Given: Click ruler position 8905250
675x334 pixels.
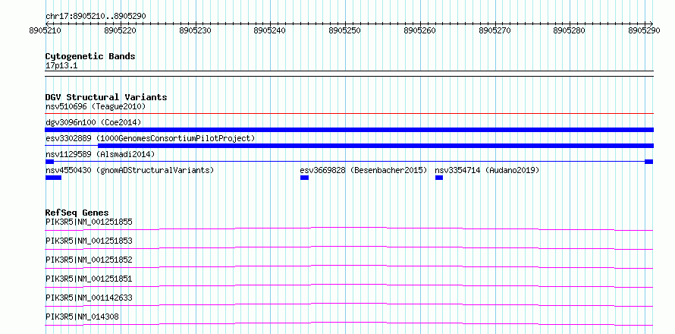Looking at the screenshot, I should pyautogui.click(x=345, y=30).
